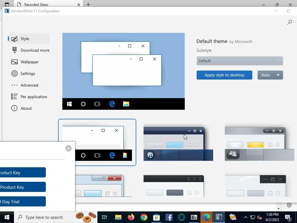Switch to Microsoft Edge on taskbar
297x223 pixels.
(x=206, y=217)
